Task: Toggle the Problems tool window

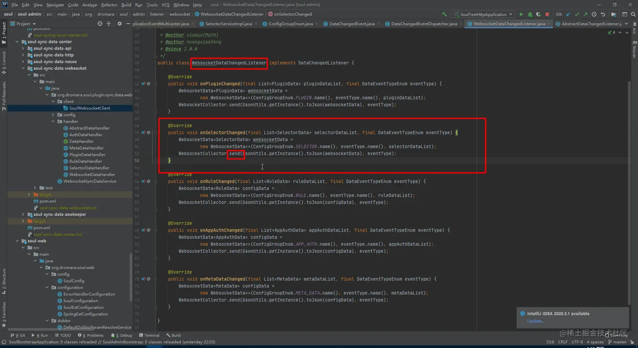Action: point(93,335)
